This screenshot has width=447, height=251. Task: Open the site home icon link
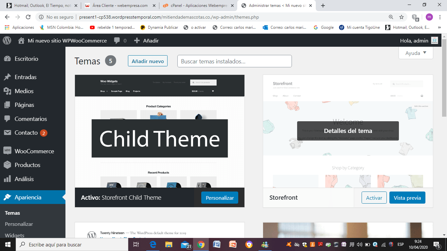(x=21, y=41)
